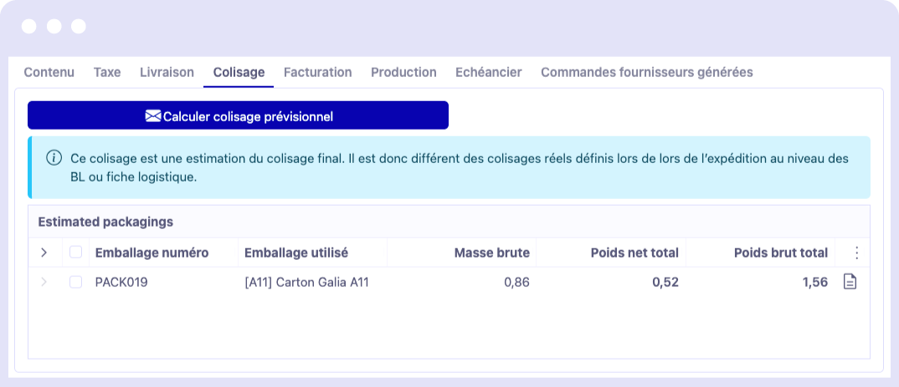Open the table column options menu
The height and width of the screenshot is (387, 899).
click(x=856, y=252)
